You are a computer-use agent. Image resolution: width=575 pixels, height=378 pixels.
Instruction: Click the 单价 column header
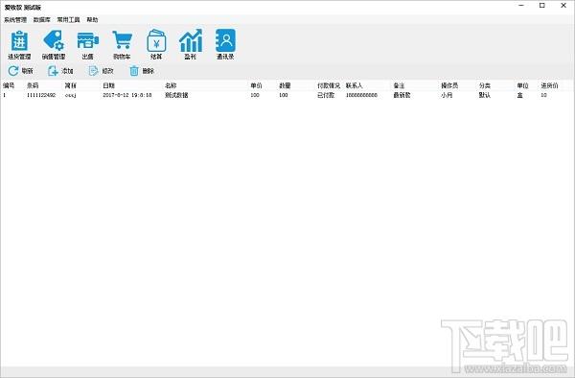click(x=256, y=85)
